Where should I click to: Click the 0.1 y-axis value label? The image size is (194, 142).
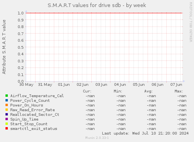coord(21,75)
